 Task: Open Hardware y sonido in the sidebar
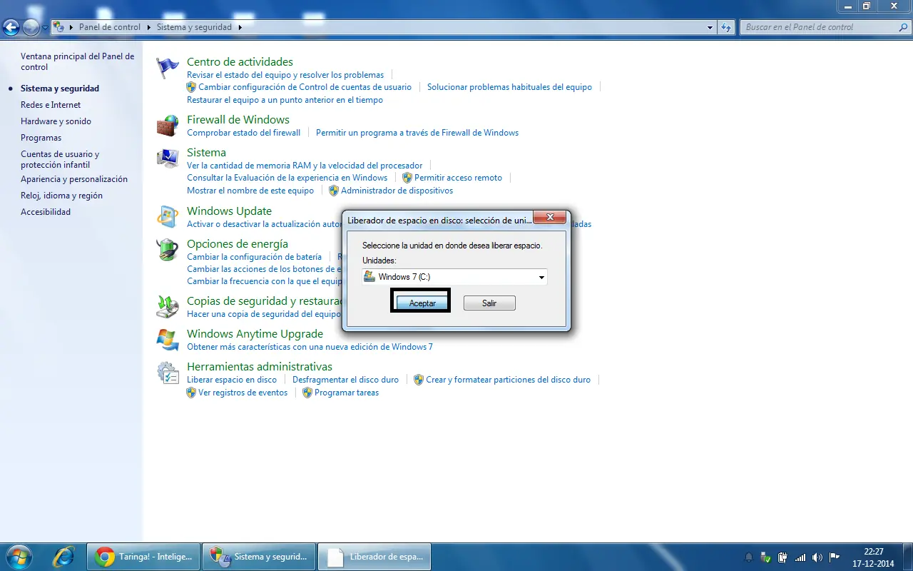click(x=56, y=121)
